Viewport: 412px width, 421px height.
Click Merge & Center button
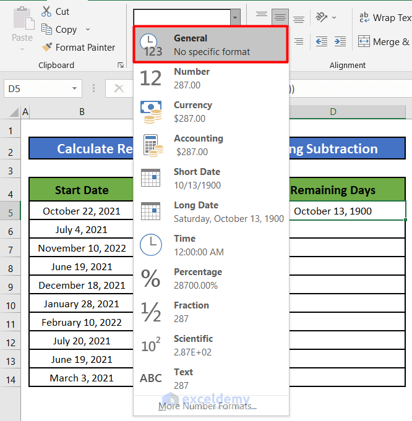pyautogui.click(x=384, y=41)
